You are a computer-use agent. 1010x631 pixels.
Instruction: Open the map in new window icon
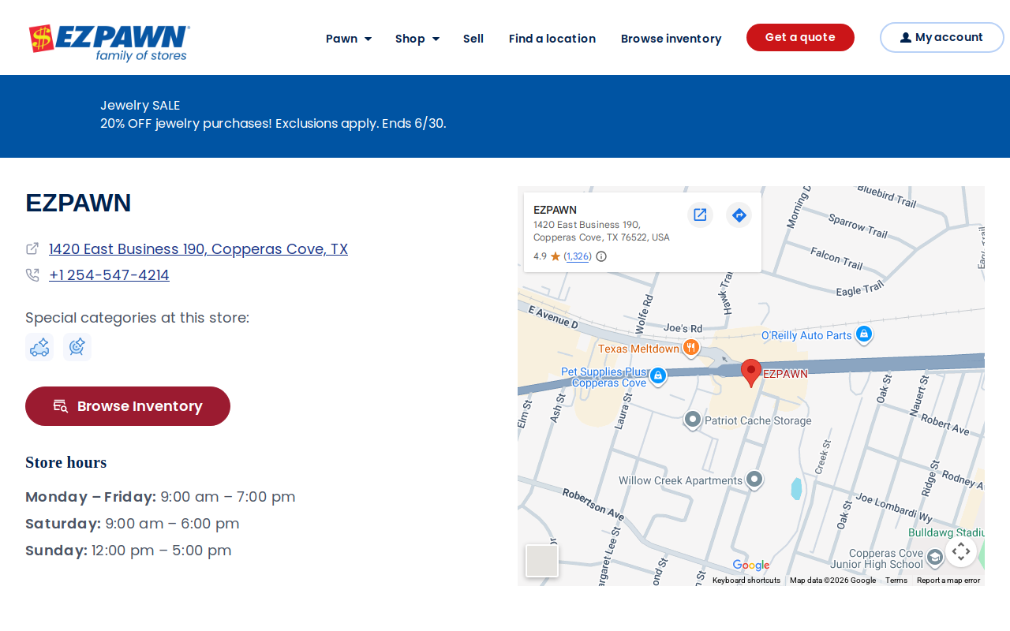click(700, 215)
